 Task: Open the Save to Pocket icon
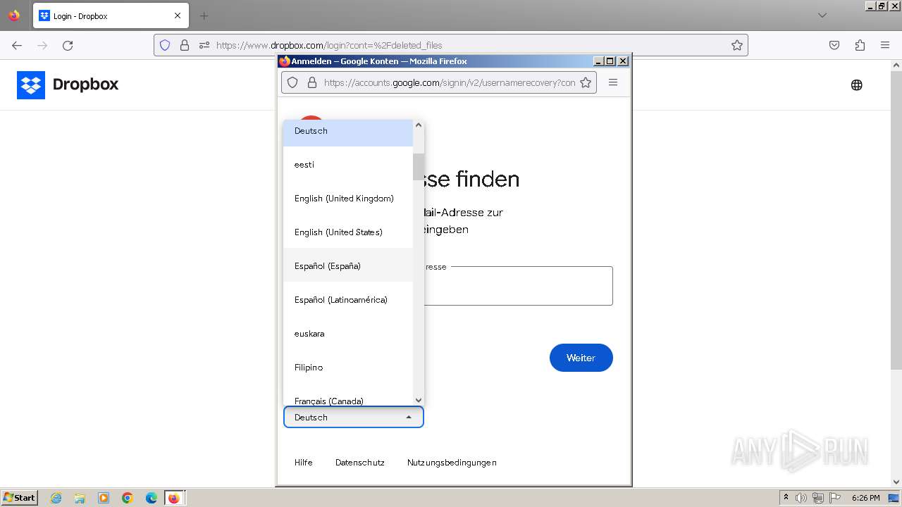834,45
